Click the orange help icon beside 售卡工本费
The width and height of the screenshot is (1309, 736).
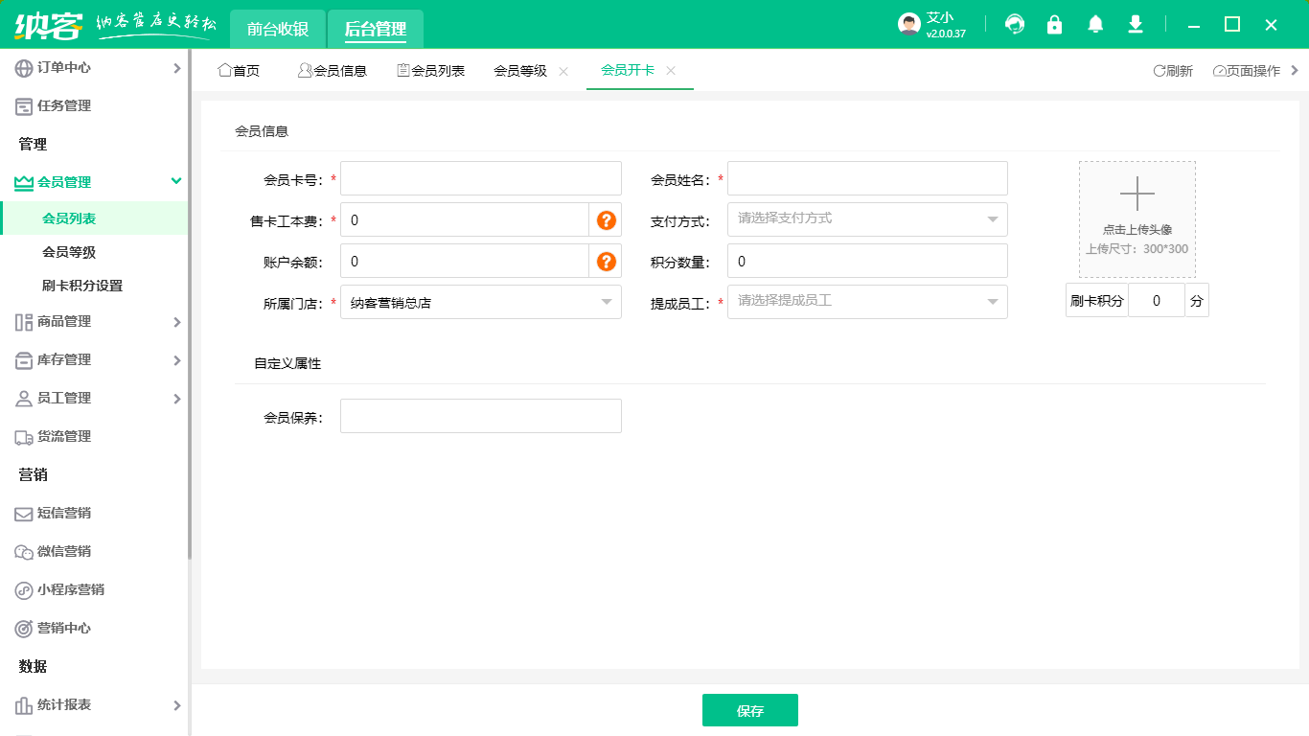[607, 219]
